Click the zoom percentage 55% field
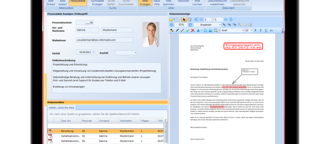Viewport: 329px width, 144px height. (181, 25)
